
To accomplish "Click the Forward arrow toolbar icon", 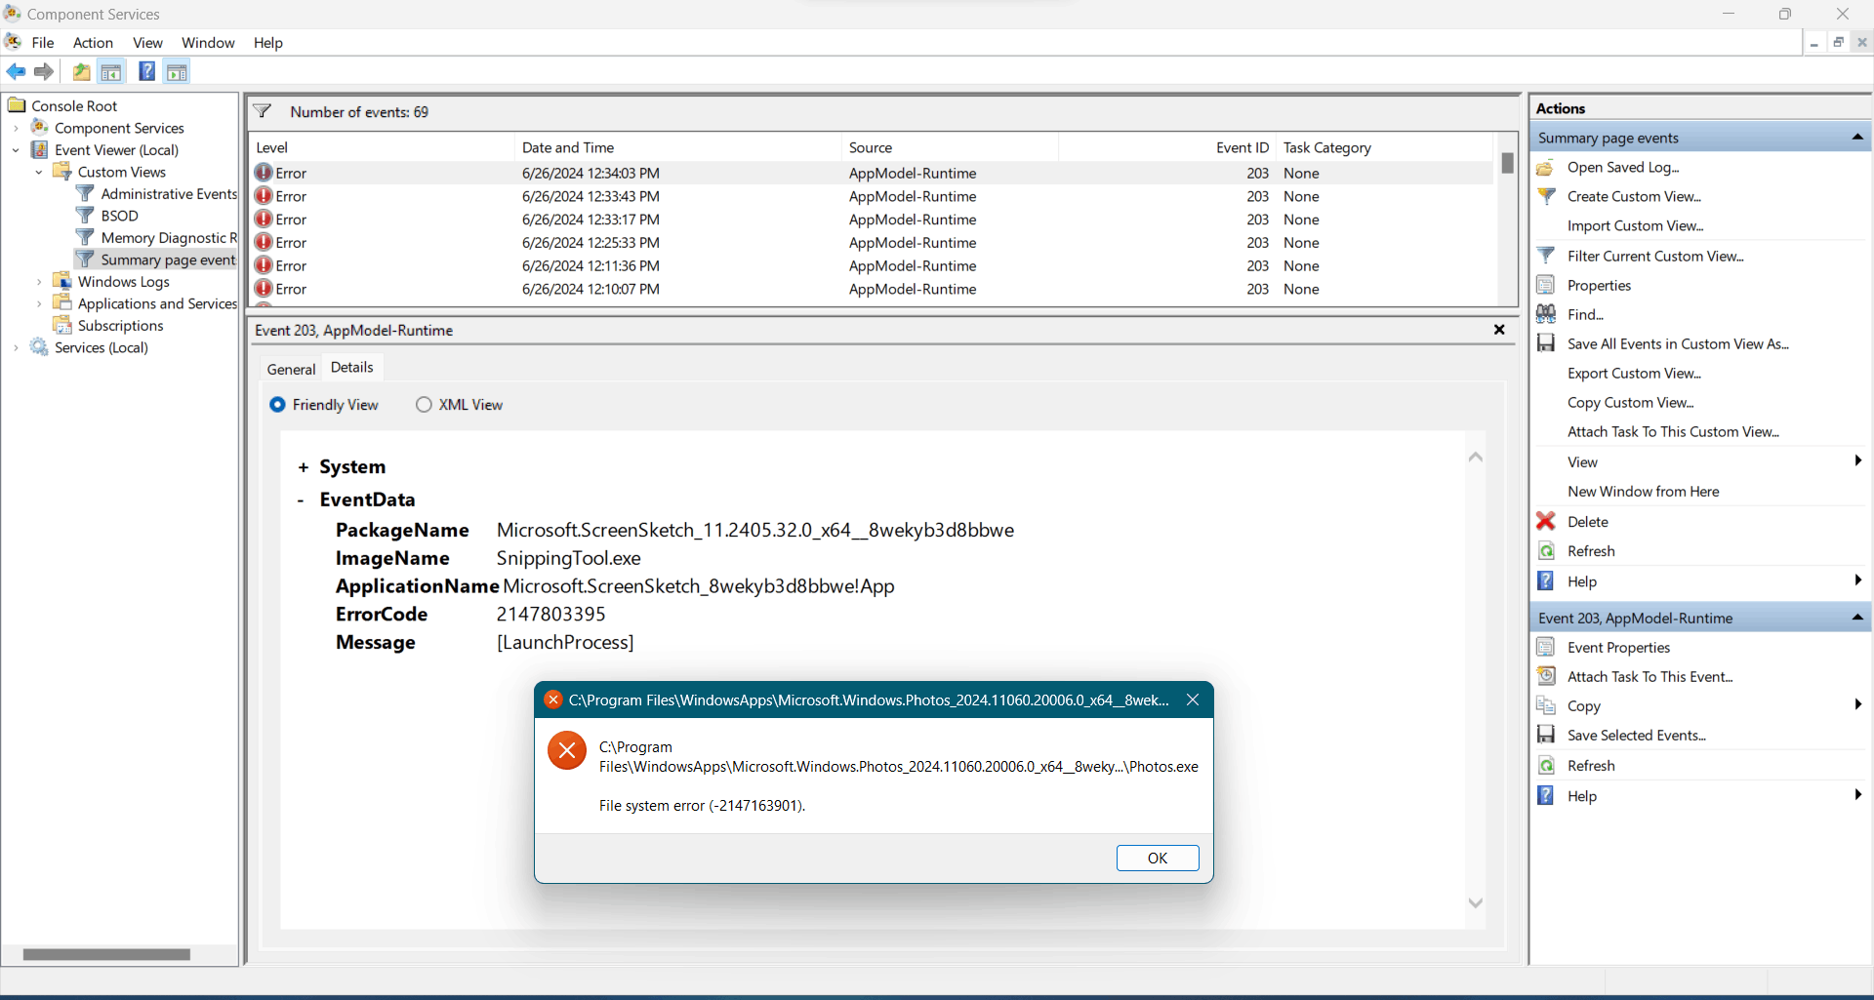I will (x=44, y=71).
